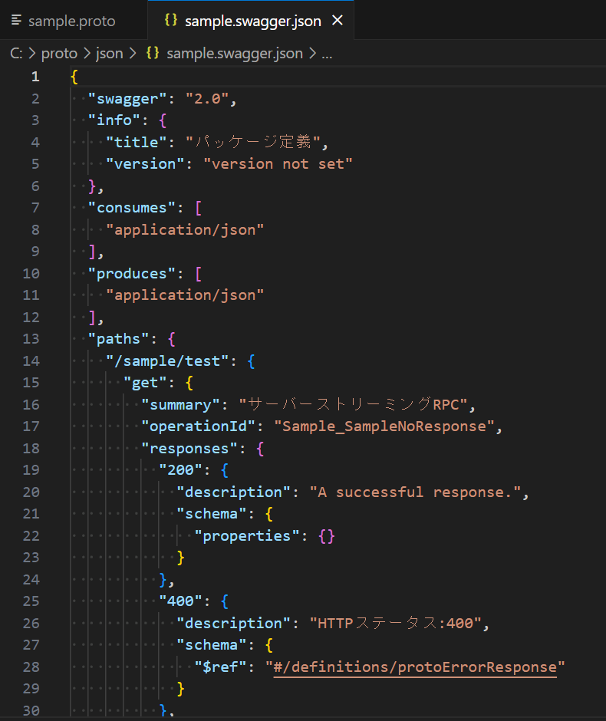Select the sample.swagger.json tab

point(252,21)
